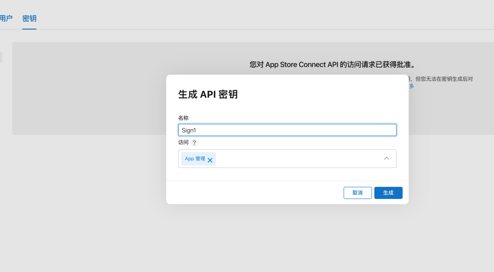Select the App 管理 tag text
Image resolution: width=494 pixels, height=272 pixels.
[x=195, y=159]
